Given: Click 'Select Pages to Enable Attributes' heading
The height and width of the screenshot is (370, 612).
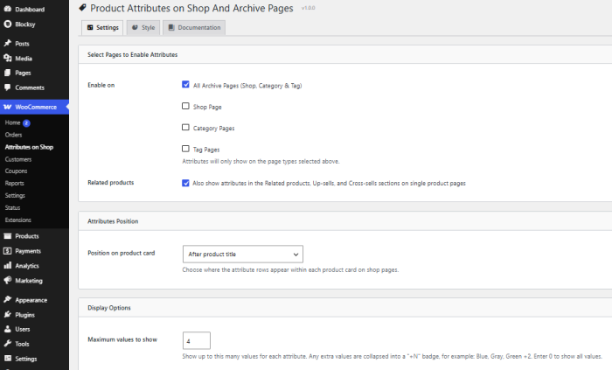Looking at the screenshot, I should [x=132, y=54].
